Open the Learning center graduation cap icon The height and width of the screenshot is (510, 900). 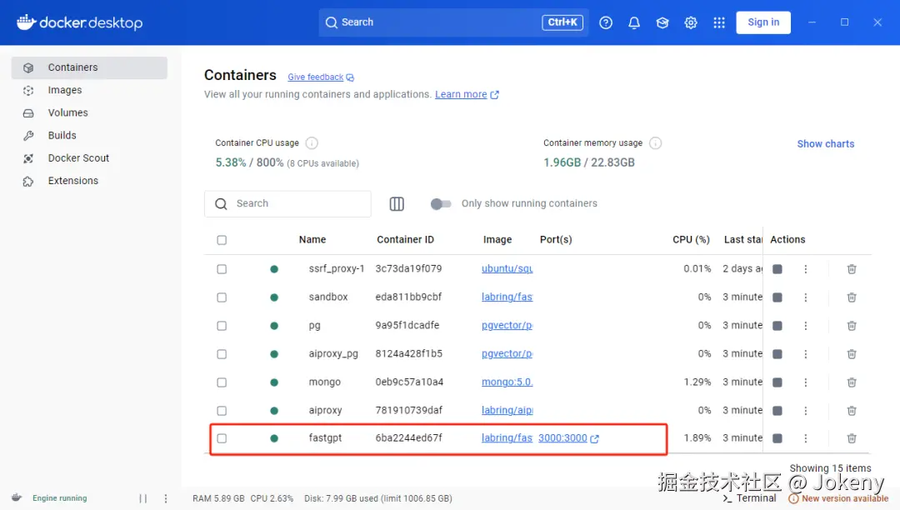(662, 22)
